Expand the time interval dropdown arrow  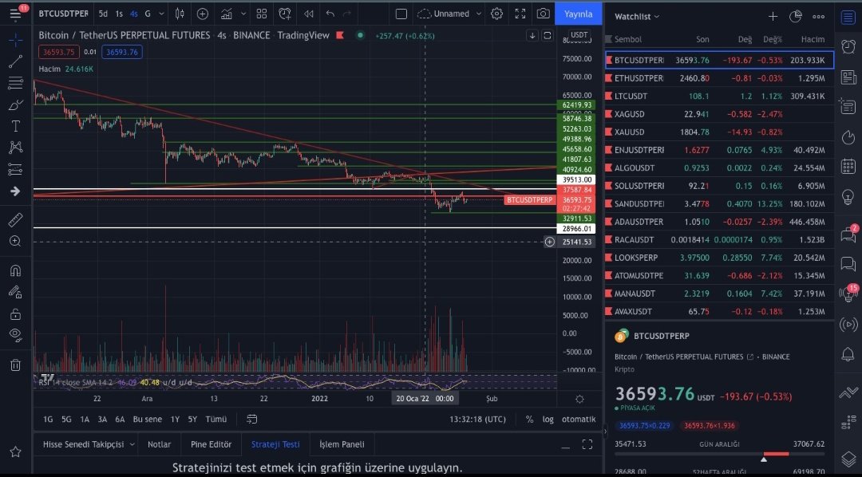click(x=161, y=14)
